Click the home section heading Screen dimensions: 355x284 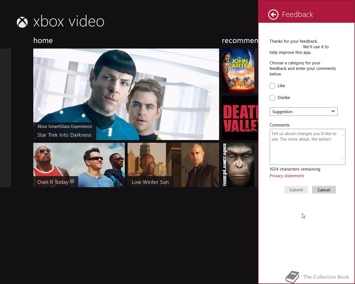(x=43, y=40)
